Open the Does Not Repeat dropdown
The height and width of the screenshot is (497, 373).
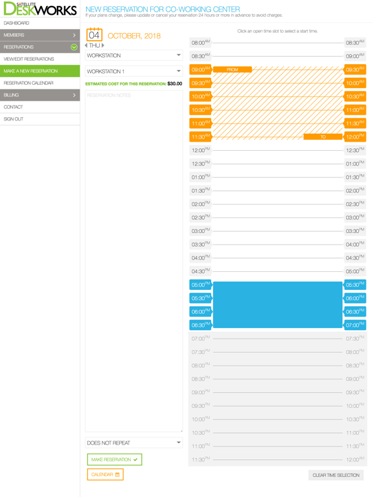click(x=134, y=443)
